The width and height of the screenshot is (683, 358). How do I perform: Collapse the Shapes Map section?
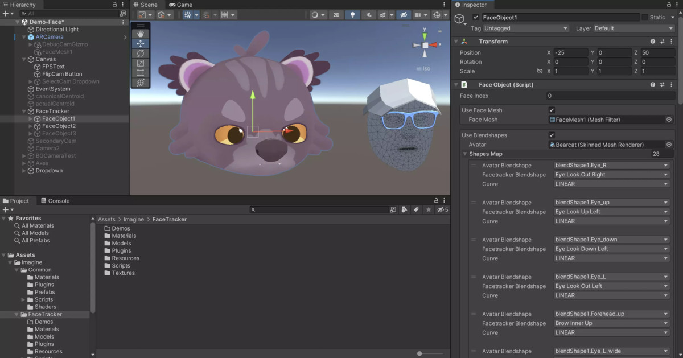[465, 153]
